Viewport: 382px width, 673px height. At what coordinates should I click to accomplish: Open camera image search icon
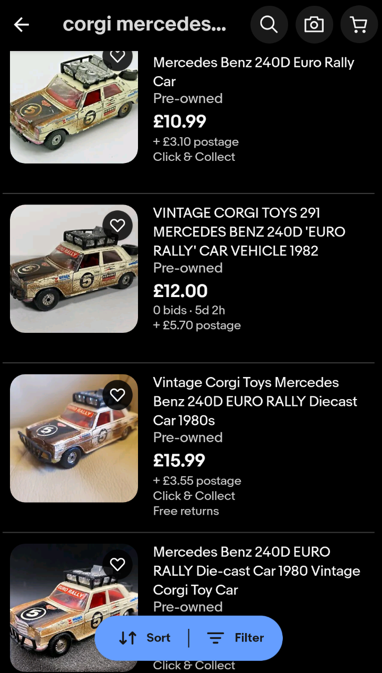point(314,24)
